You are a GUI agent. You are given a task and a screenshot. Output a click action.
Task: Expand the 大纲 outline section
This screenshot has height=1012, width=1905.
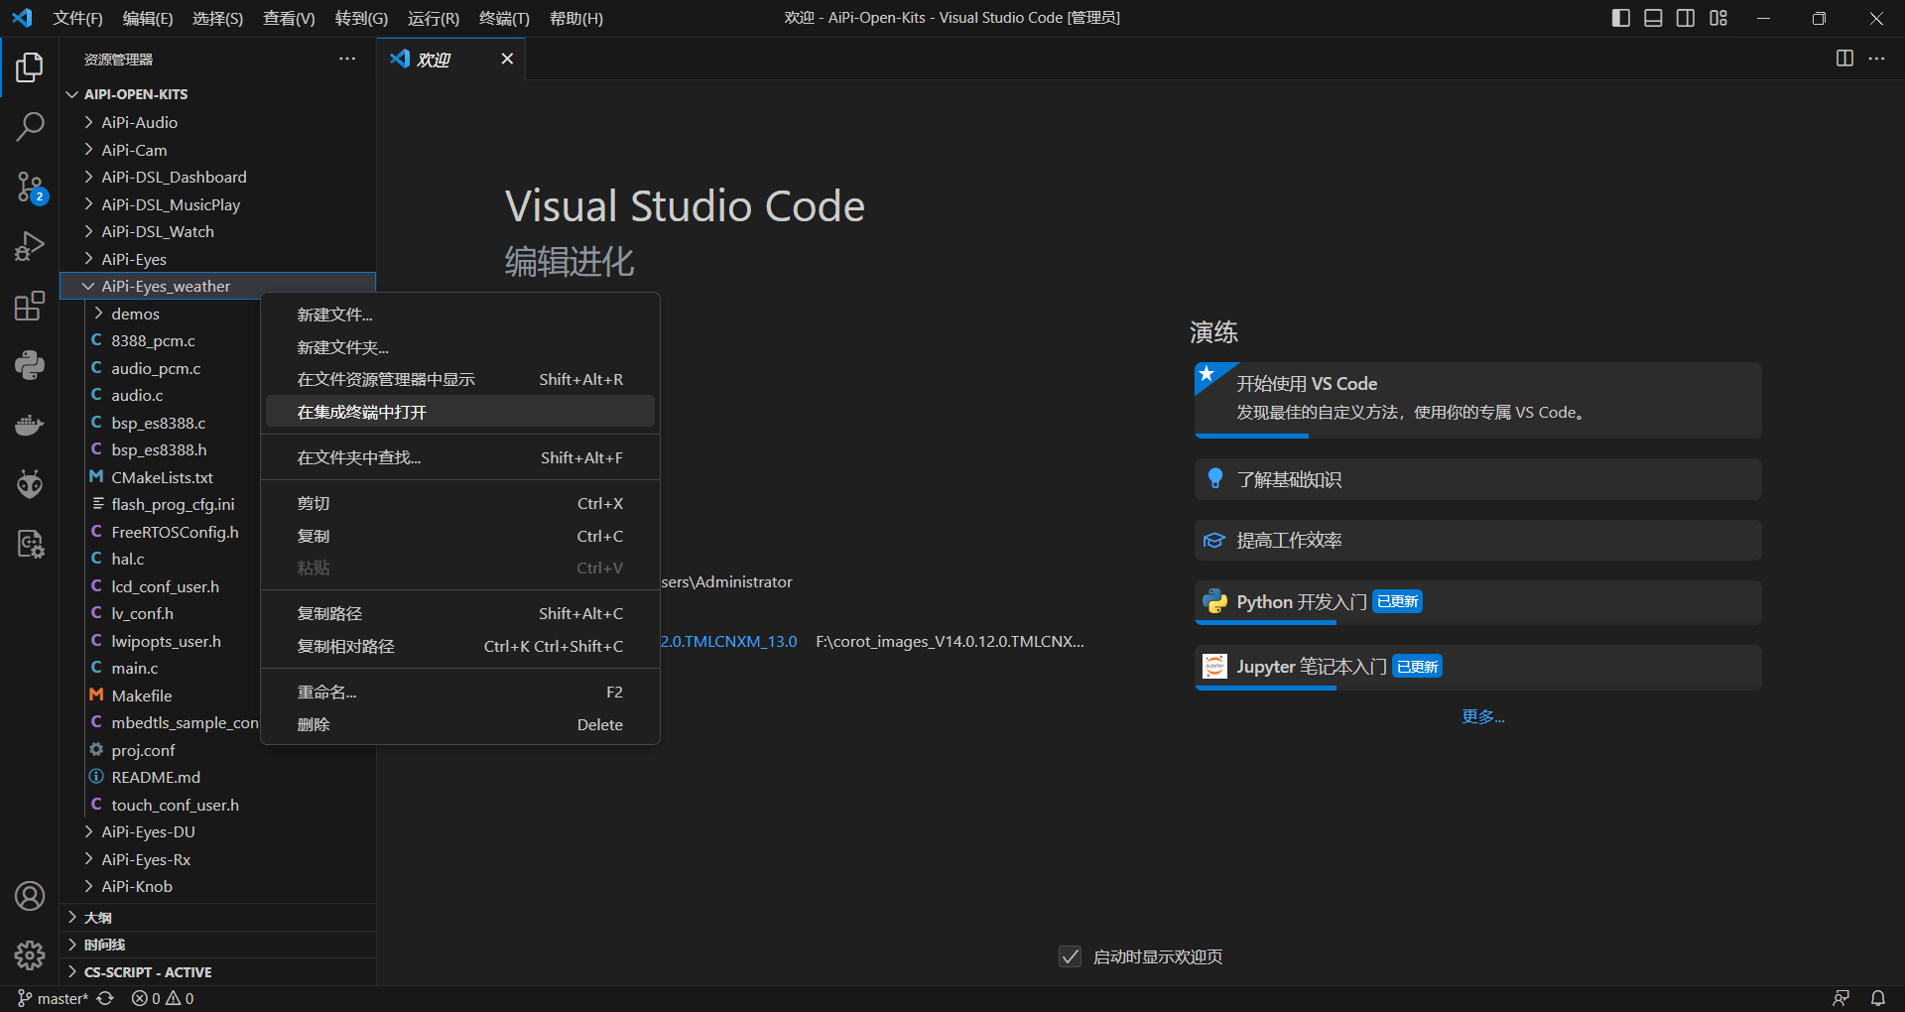tap(217, 918)
